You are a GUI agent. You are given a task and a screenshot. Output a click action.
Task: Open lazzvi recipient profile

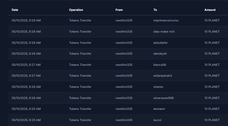pyautogui.click(x=157, y=120)
